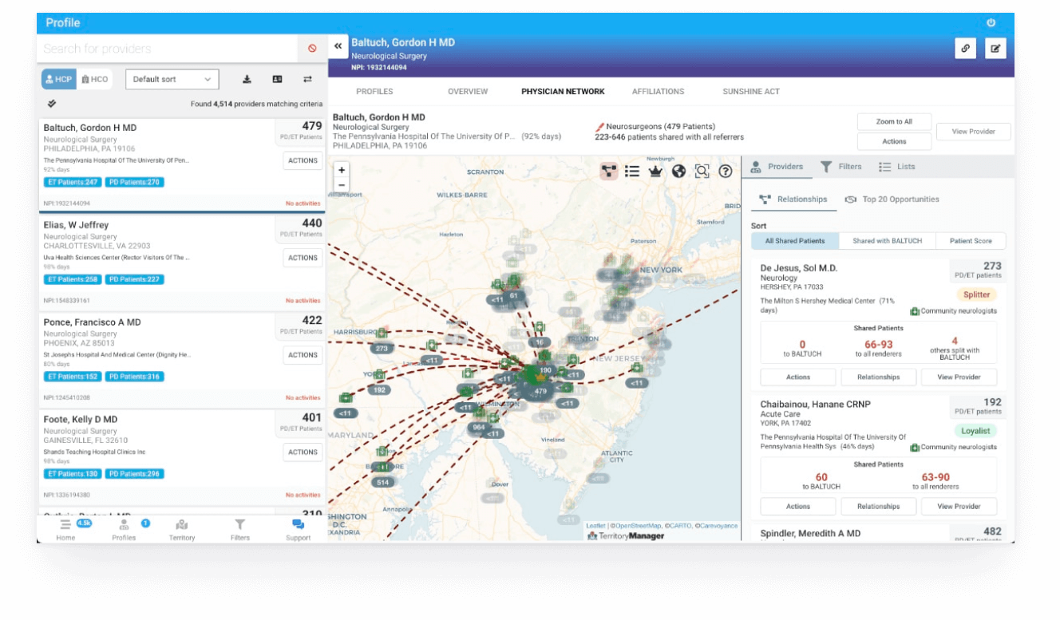Open ACTIONS menu for Baltuch, Gordon H MD

[x=303, y=160]
